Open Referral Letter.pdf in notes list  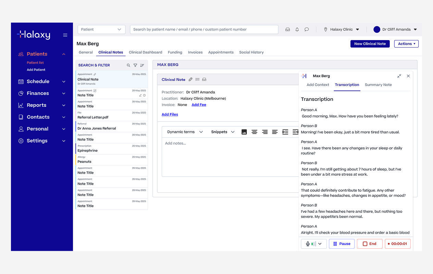tap(112, 115)
